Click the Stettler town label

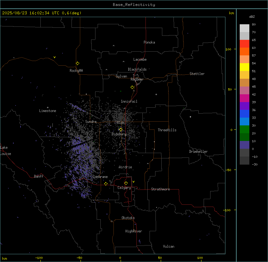pos(197,74)
